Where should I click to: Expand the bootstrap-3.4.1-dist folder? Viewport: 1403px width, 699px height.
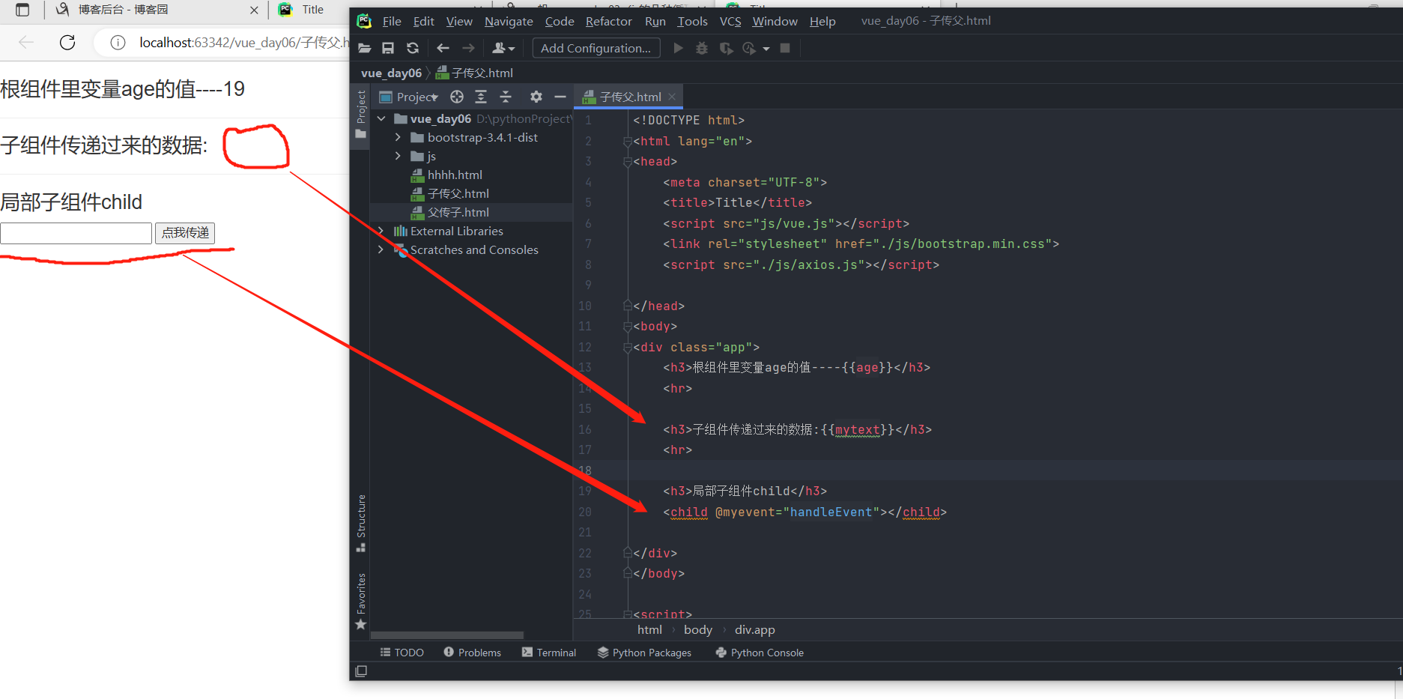pyautogui.click(x=398, y=138)
